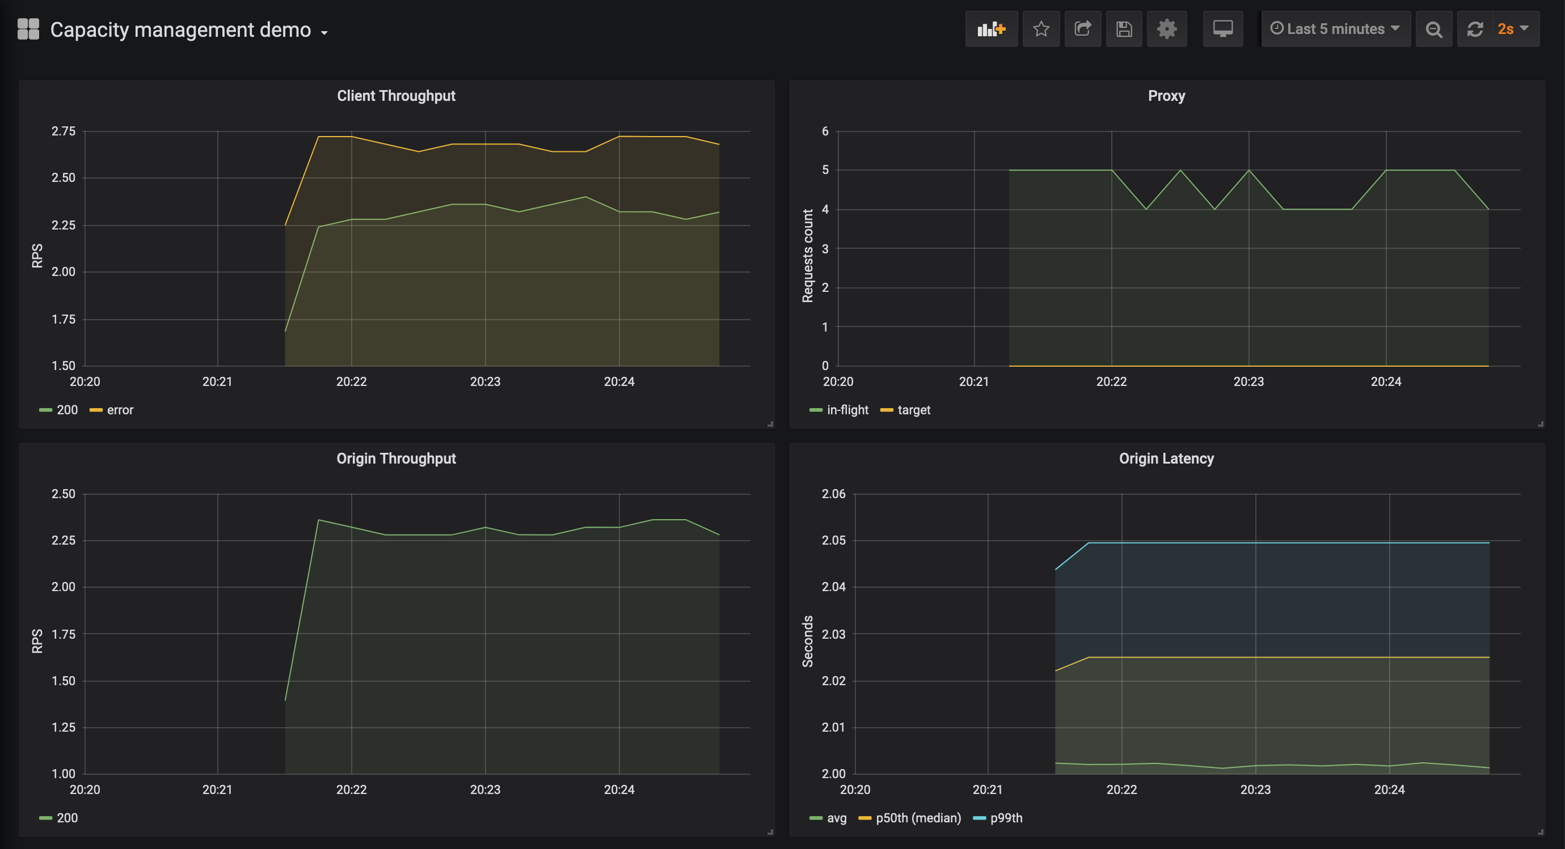The height and width of the screenshot is (849, 1565).
Task: Click the Add panel icon
Action: [991, 29]
